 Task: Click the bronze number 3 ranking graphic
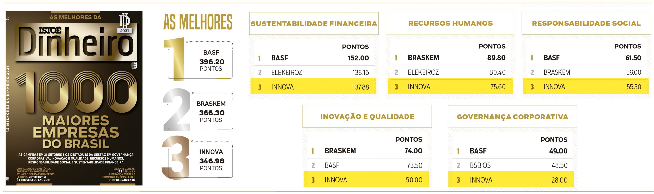point(176,158)
